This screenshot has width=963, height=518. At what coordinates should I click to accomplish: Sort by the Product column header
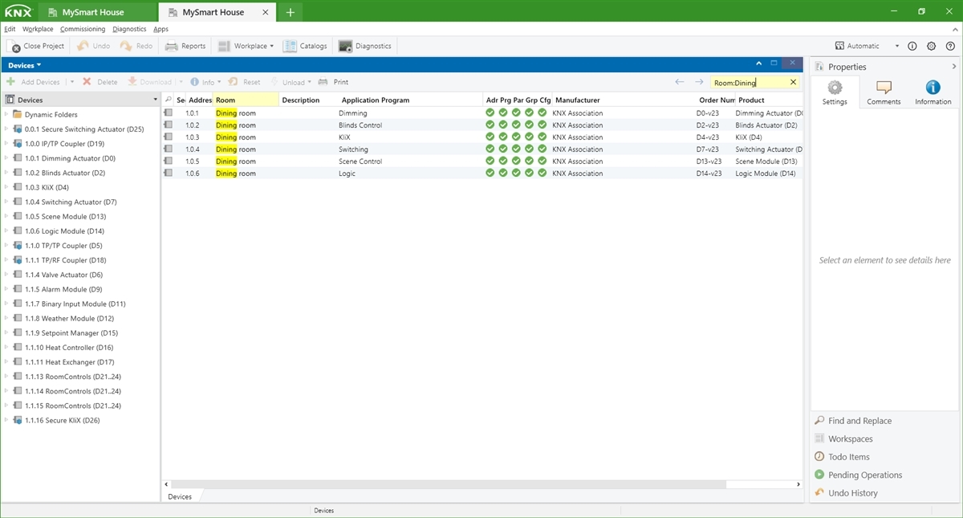[x=769, y=100]
